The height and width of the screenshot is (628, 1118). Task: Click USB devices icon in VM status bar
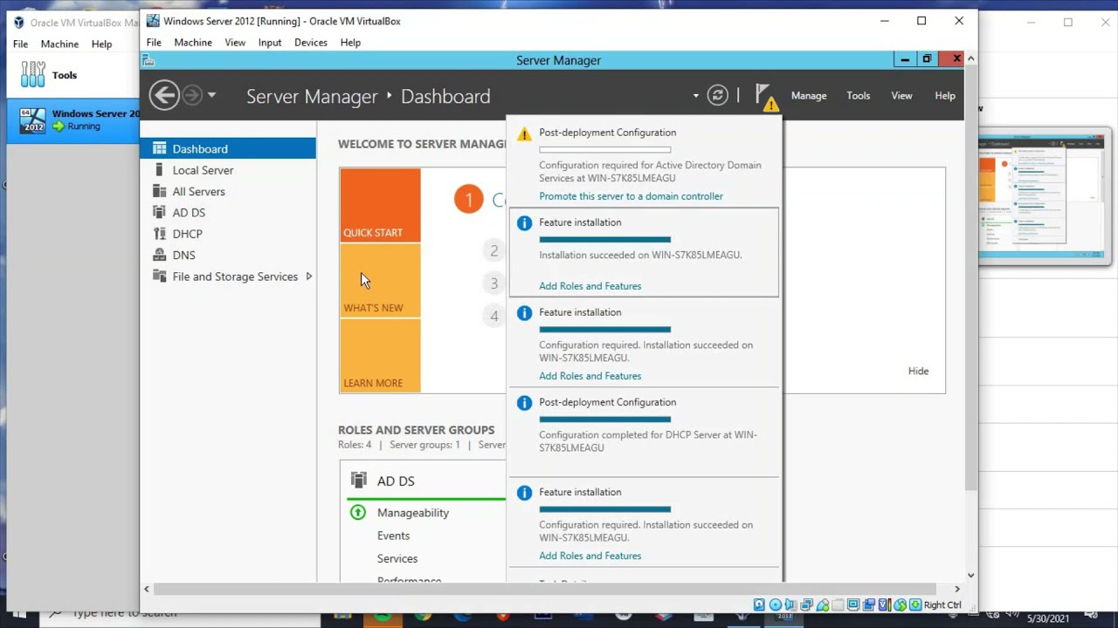point(823,605)
